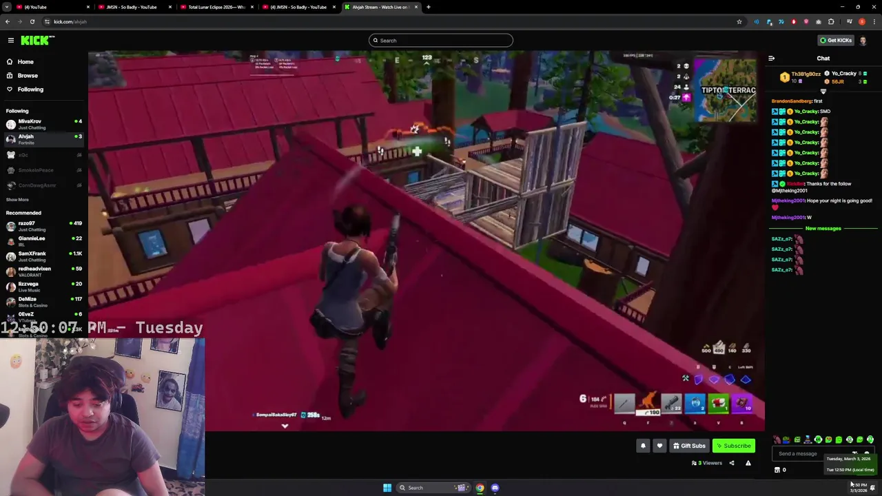This screenshot has width=882, height=496.
Task: Open taskbar notifications bell icon
Action: [x=872, y=488]
